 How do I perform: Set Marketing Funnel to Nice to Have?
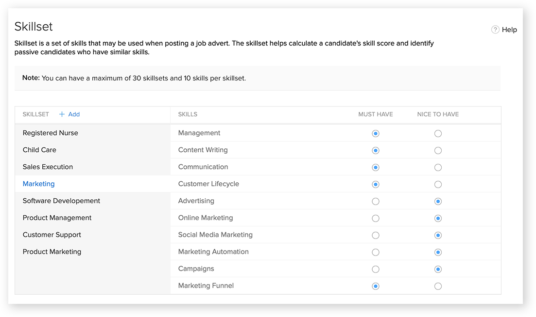point(438,286)
